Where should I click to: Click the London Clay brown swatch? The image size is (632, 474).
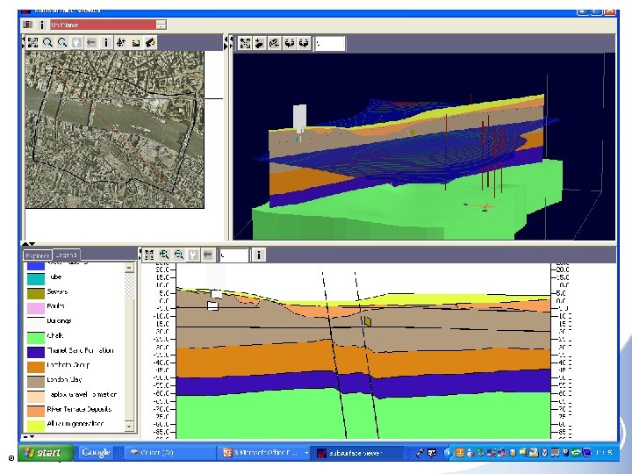pos(35,381)
